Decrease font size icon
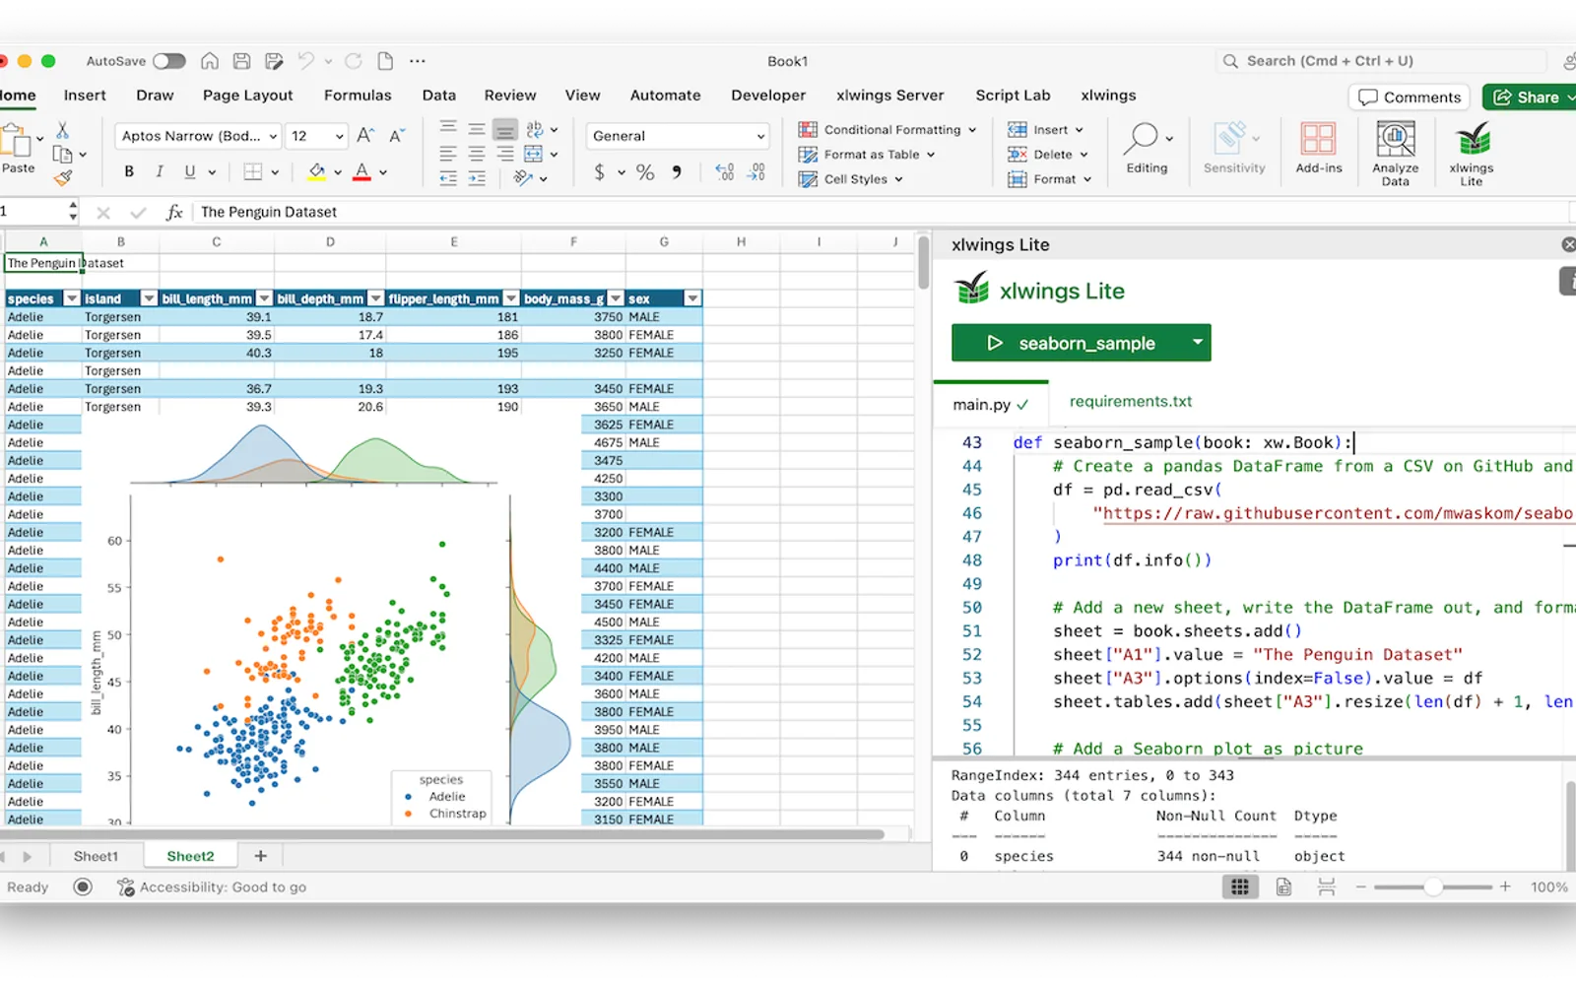The width and height of the screenshot is (1576, 985). pyautogui.click(x=397, y=136)
